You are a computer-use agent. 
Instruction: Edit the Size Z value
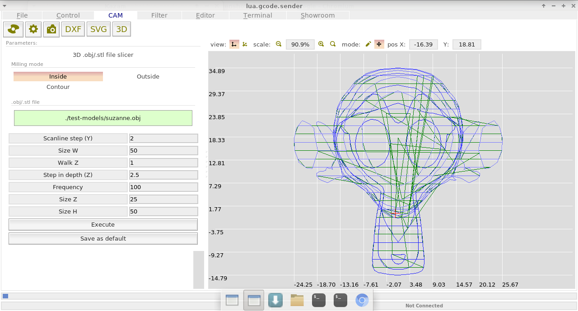[163, 200]
